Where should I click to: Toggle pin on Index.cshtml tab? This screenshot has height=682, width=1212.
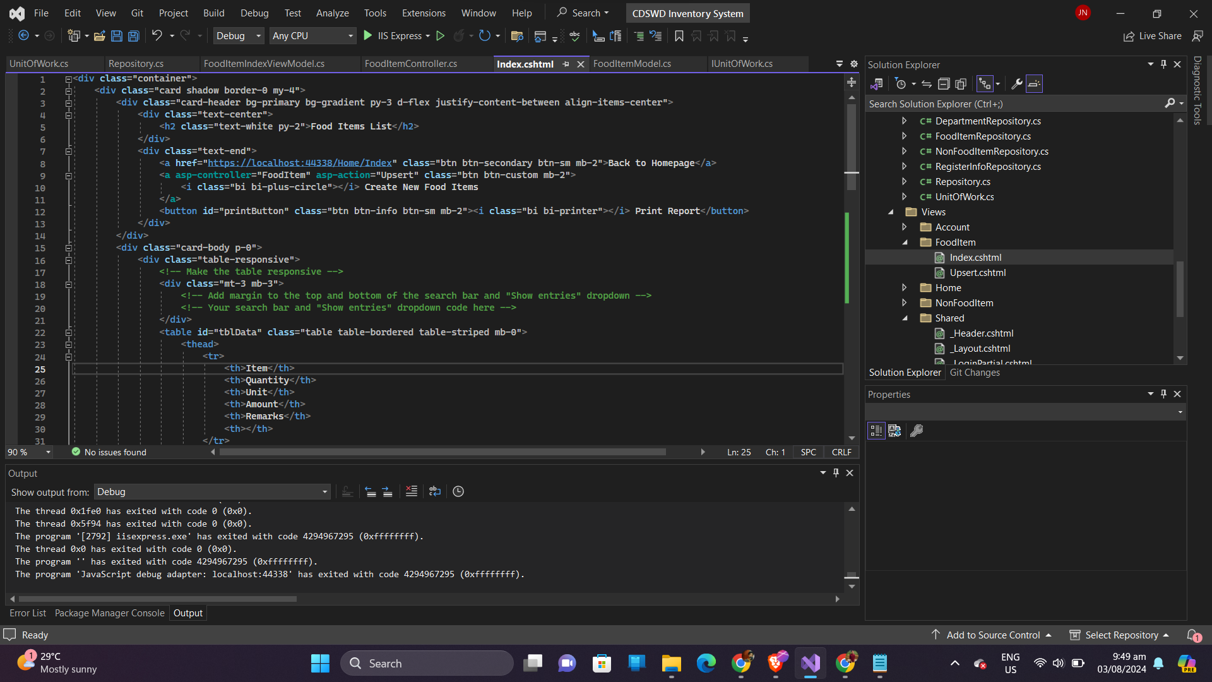pos(566,64)
